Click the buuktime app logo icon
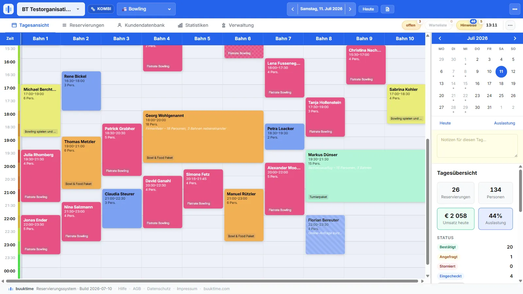This screenshot has width=523, height=294. tap(8, 9)
